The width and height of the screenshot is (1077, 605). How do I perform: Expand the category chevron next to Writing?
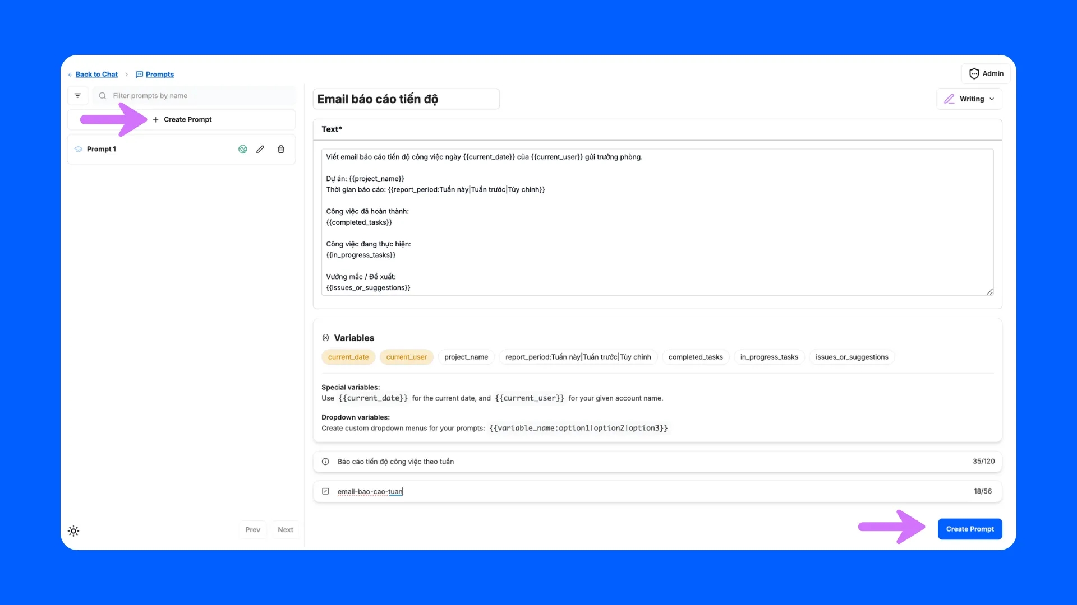tap(992, 99)
